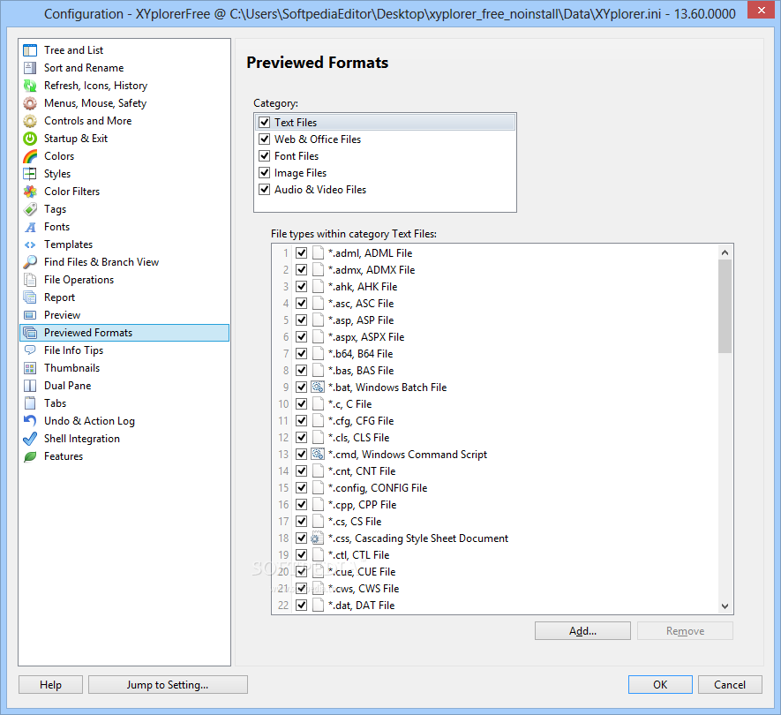
Task: Click the file types list scroll-up arrow
Action: tap(725, 252)
